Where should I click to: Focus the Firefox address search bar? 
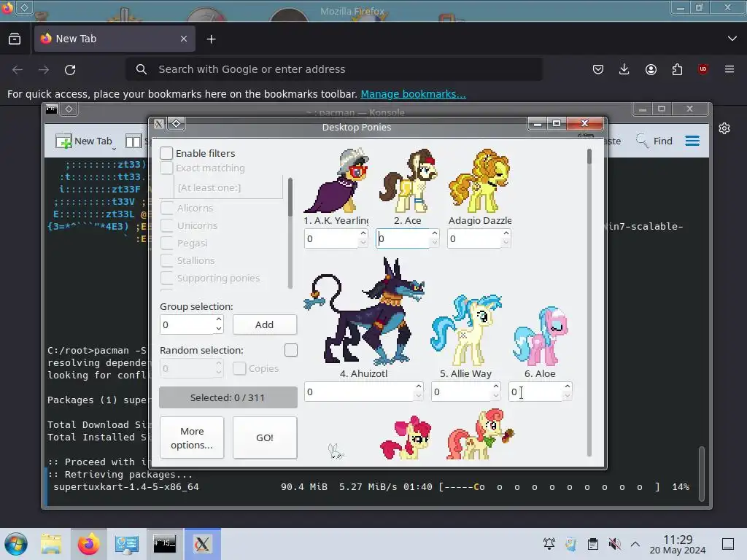[334, 69]
